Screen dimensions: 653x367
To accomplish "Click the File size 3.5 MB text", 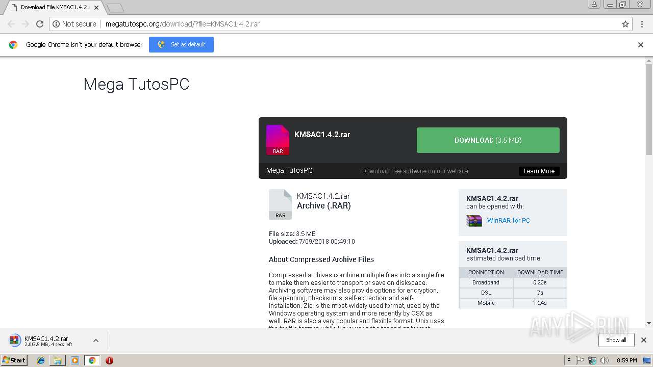I will 292,234.
